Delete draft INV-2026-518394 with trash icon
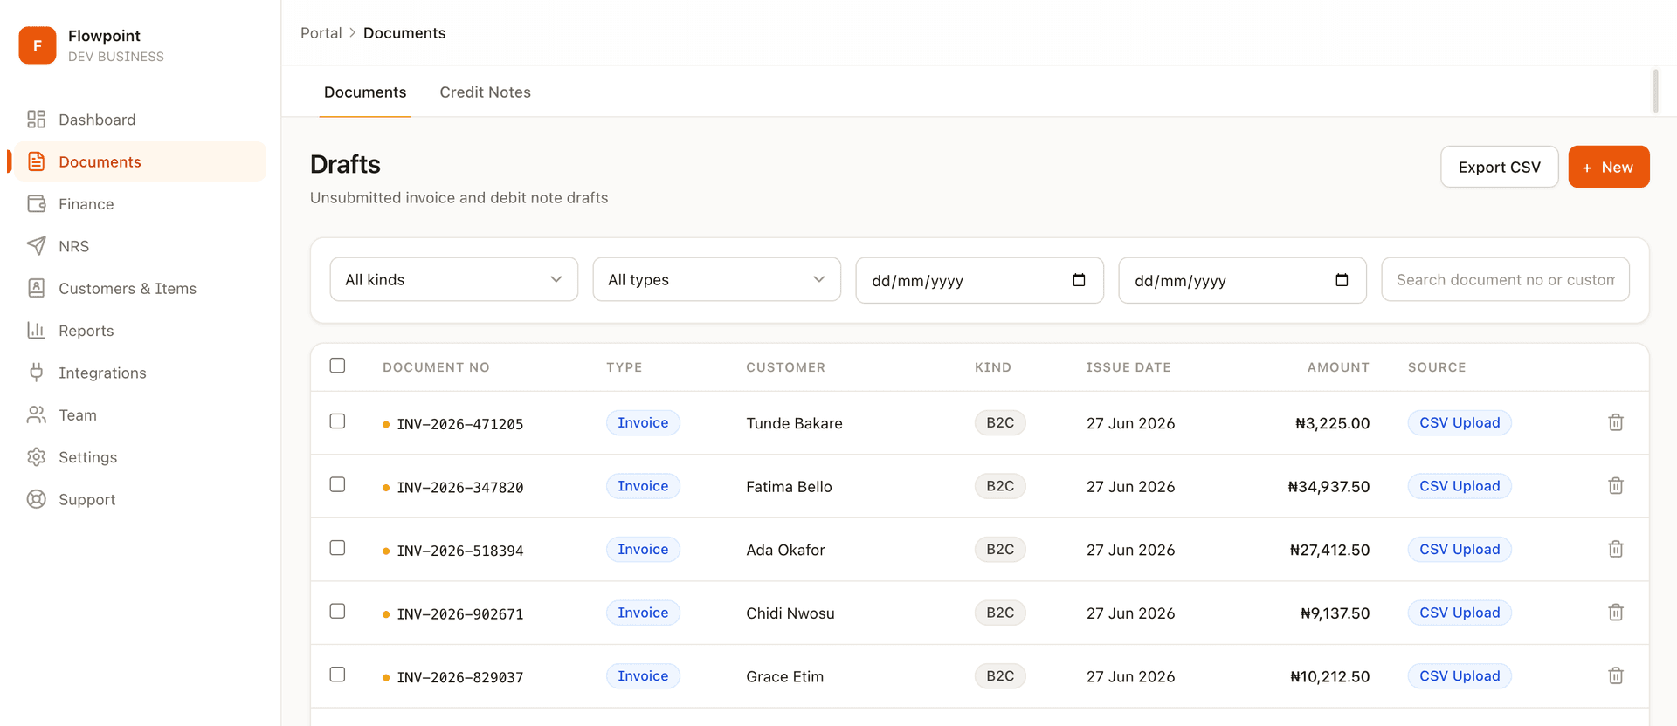1677x726 pixels. pyautogui.click(x=1616, y=549)
